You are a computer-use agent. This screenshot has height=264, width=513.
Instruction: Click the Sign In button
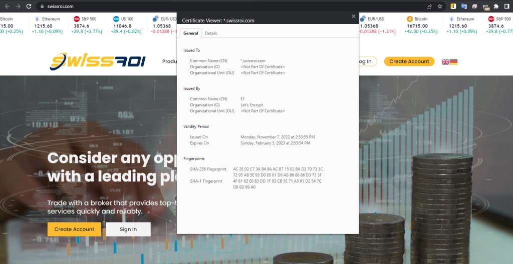click(128, 229)
